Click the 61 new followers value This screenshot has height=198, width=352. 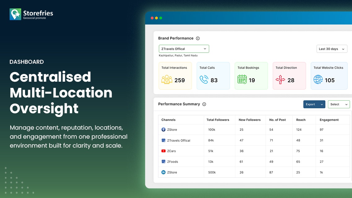pyautogui.click(x=241, y=161)
